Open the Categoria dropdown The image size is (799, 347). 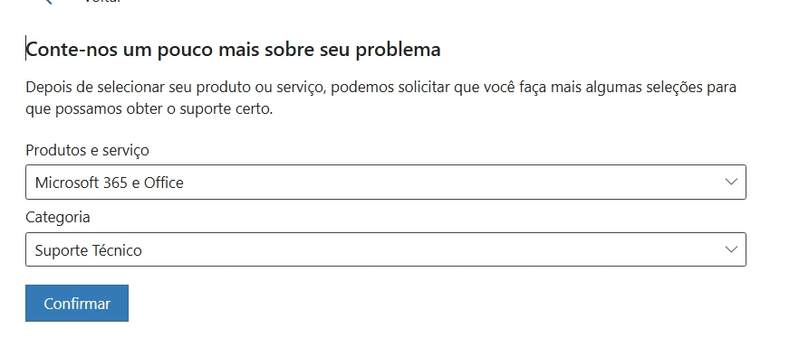(x=386, y=249)
